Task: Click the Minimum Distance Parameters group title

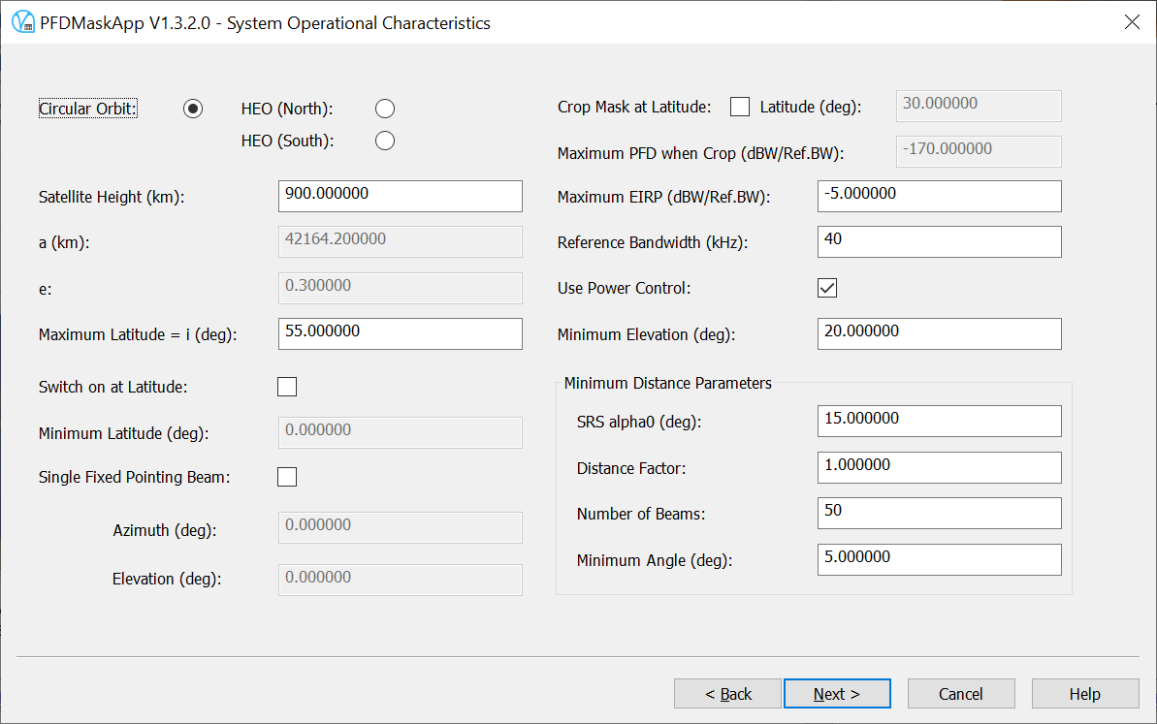Action: (x=668, y=384)
